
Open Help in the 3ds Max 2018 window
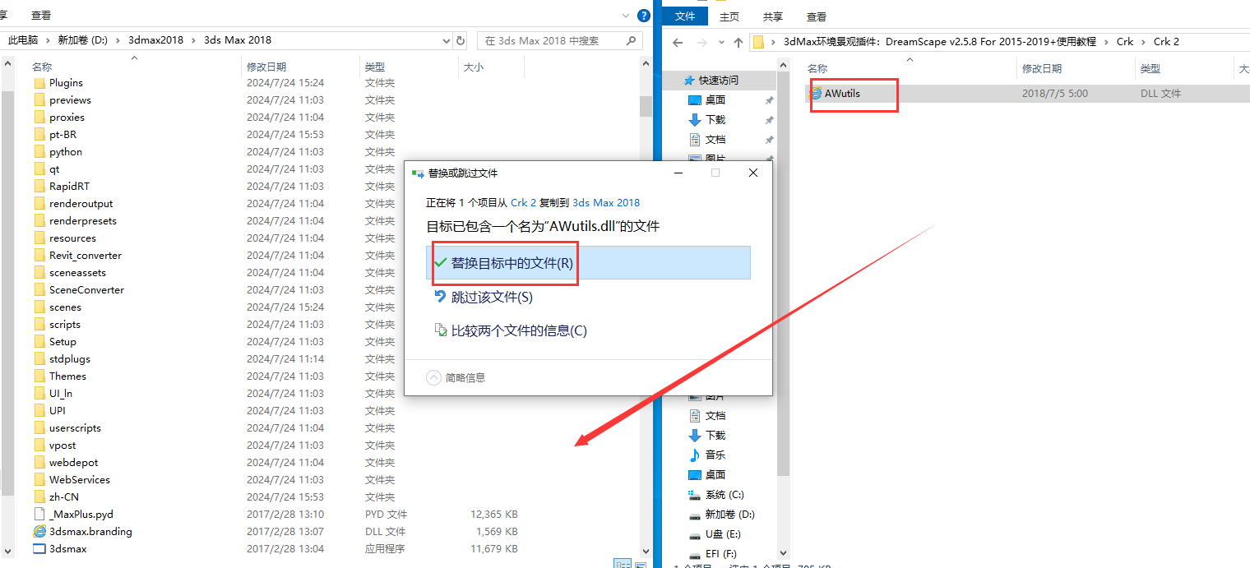642,15
